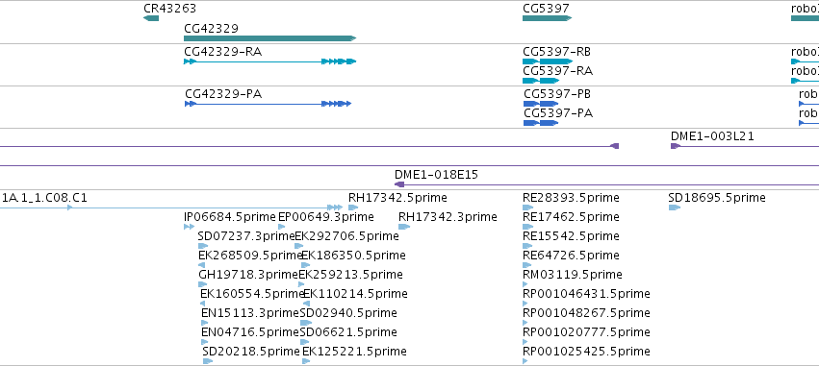Select the CG5397 gene glyph
819x366 pixels.
tap(548, 18)
